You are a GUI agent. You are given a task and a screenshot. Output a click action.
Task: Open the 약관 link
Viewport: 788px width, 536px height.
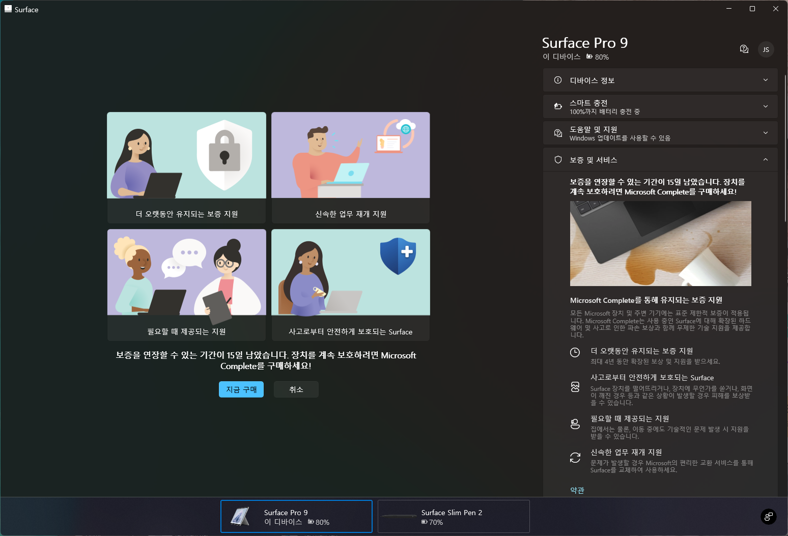(577, 490)
